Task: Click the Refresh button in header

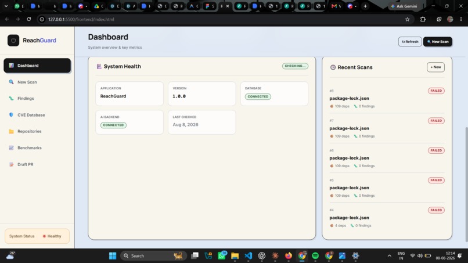Action: (x=410, y=41)
